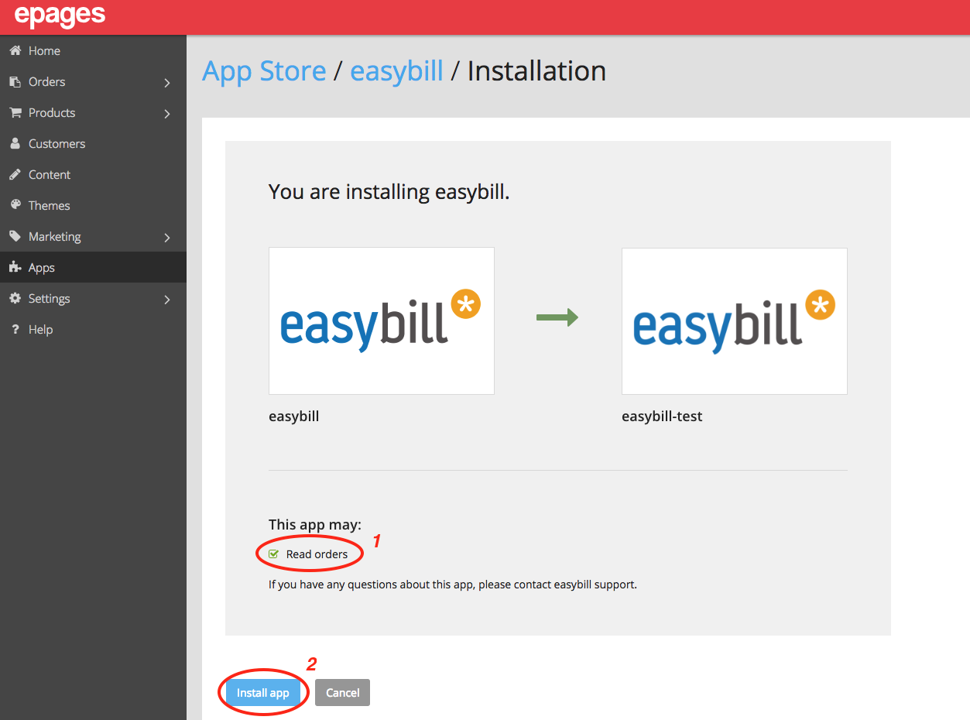Click the Customers person icon
Image resolution: width=970 pixels, height=720 pixels.
[15, 143]
